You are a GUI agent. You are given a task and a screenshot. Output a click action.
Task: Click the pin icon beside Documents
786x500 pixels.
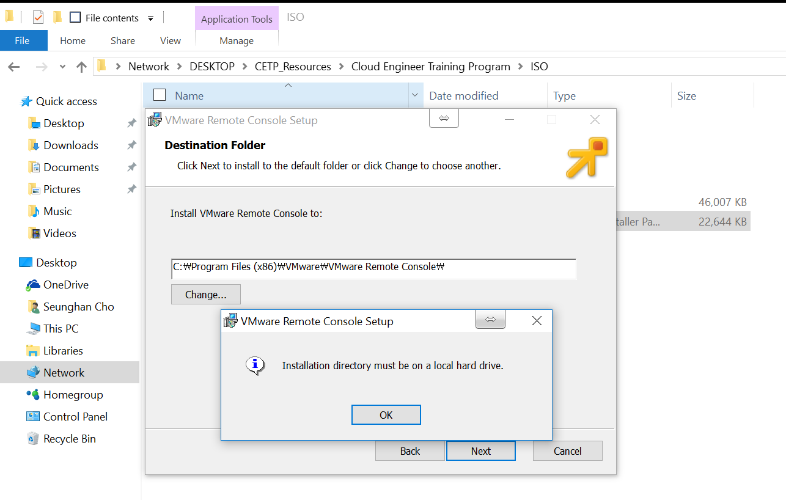131,167
